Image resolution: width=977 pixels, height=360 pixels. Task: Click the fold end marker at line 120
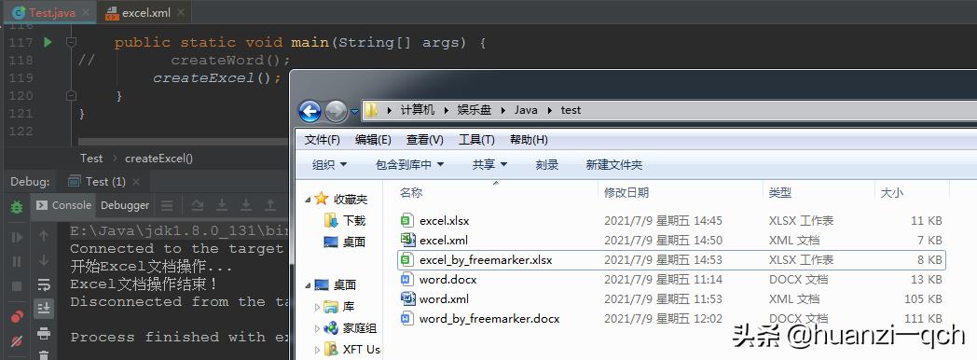[x=71, y=95]
